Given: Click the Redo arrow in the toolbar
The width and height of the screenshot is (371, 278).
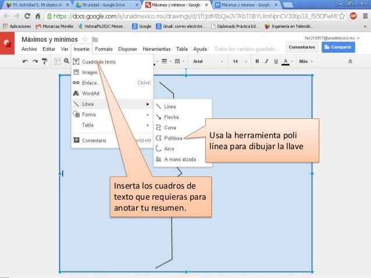Looking at the screenshot, I should (35, 61).
